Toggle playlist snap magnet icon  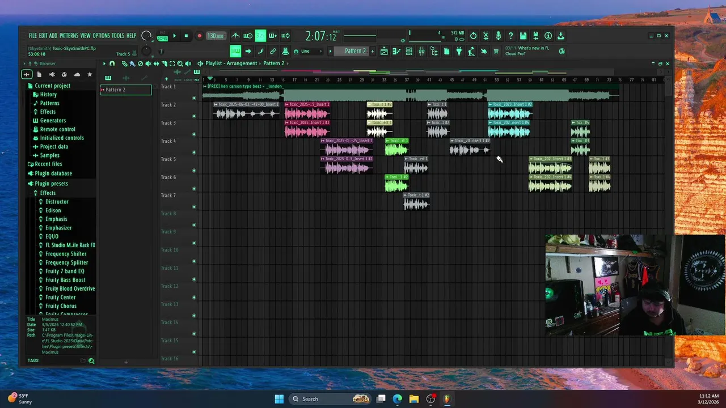112,63
